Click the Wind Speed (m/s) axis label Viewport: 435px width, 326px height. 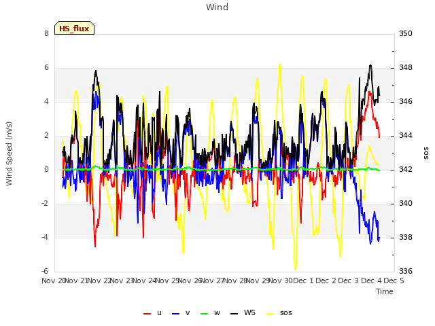point(9,153)
